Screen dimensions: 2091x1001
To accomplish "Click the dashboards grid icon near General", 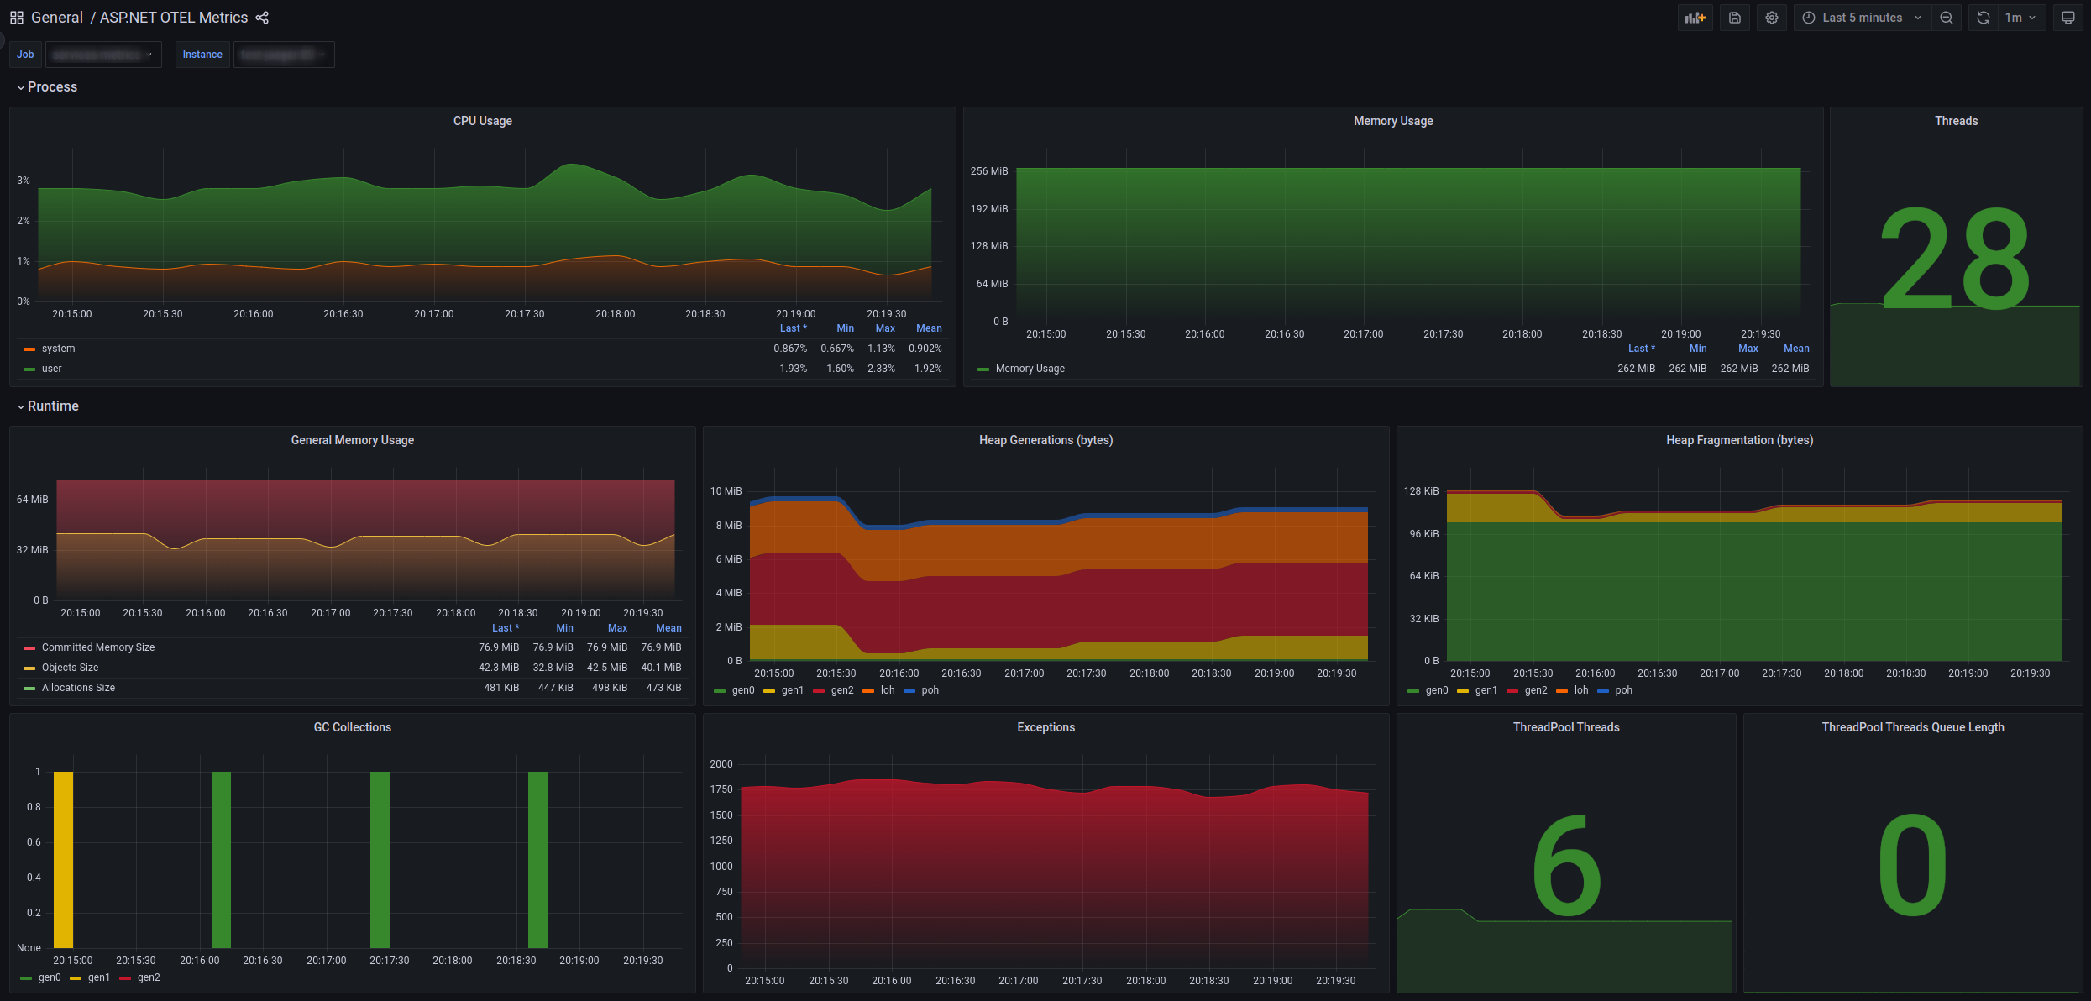I will pos(17,18).
